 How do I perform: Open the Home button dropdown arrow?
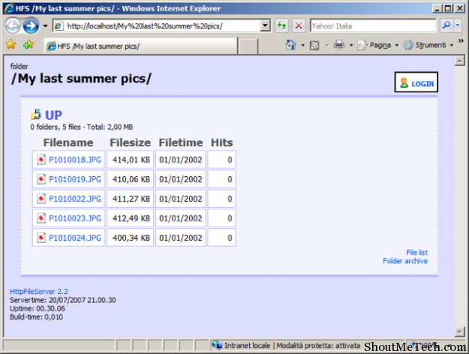(302, 46)
